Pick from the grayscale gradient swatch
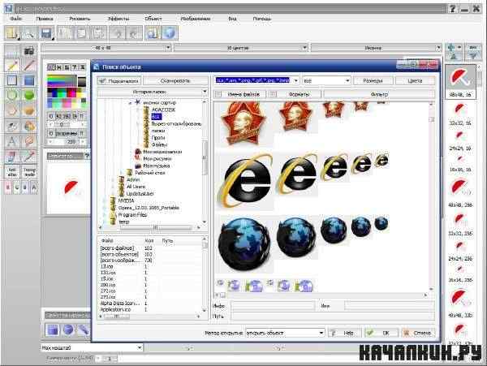Viewport: 487px width, 366px height. tap(82, 81)
